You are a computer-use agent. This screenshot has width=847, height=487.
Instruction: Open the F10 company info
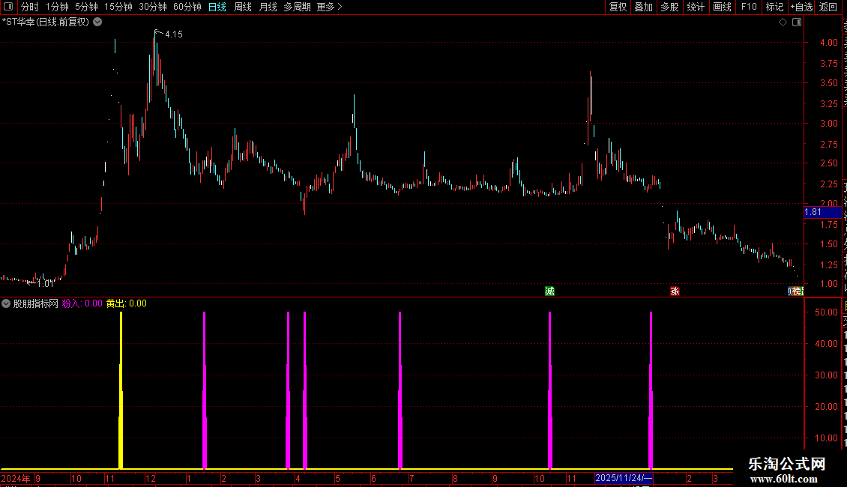(749, 7)
